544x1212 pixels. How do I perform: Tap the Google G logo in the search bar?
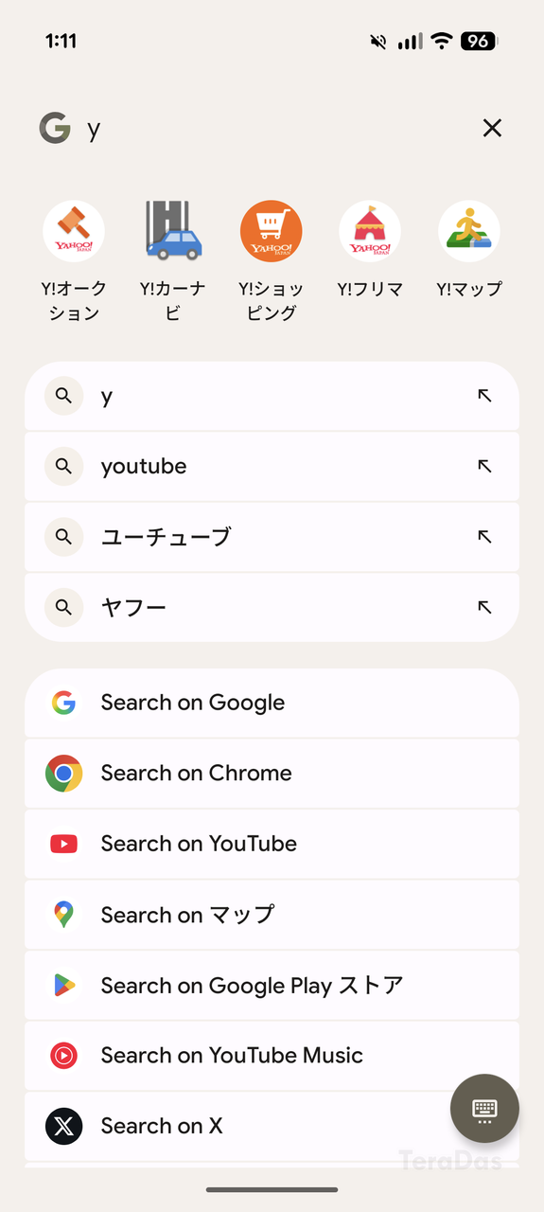tap(55, 128)
